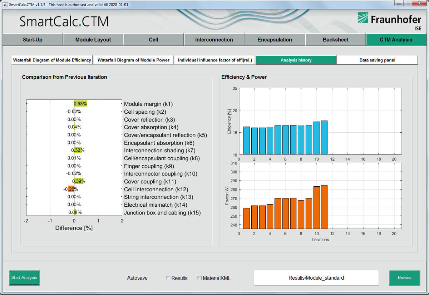
Task: Click the Comparison from Previous Iteration heading
Action: (x=64, y=77)
